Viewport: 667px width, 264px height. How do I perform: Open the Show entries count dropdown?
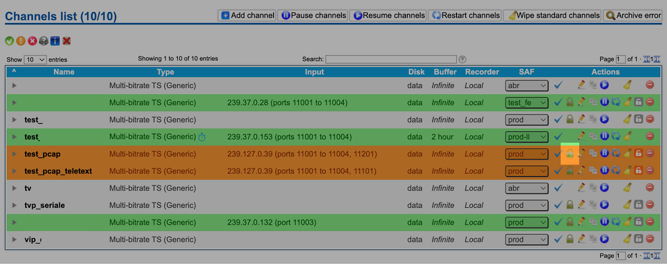pyautogui.click(x=35, y=59)
